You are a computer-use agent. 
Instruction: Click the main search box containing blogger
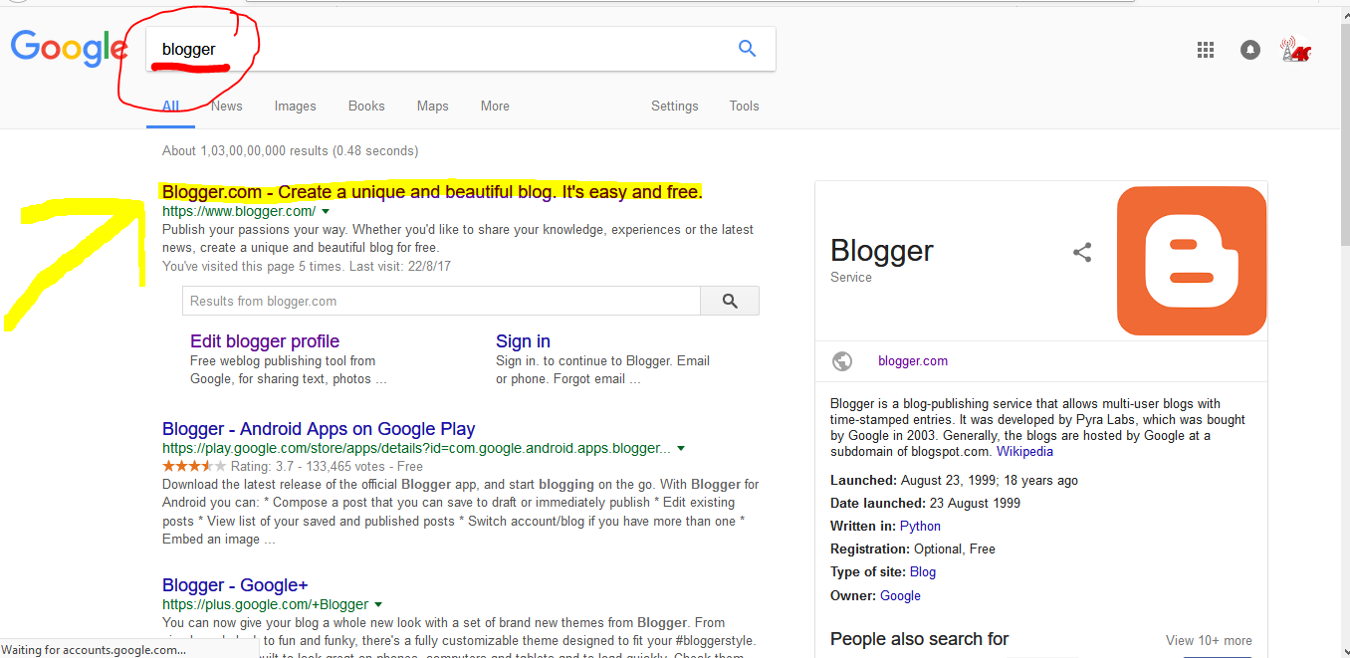click(x=461, y=49)
